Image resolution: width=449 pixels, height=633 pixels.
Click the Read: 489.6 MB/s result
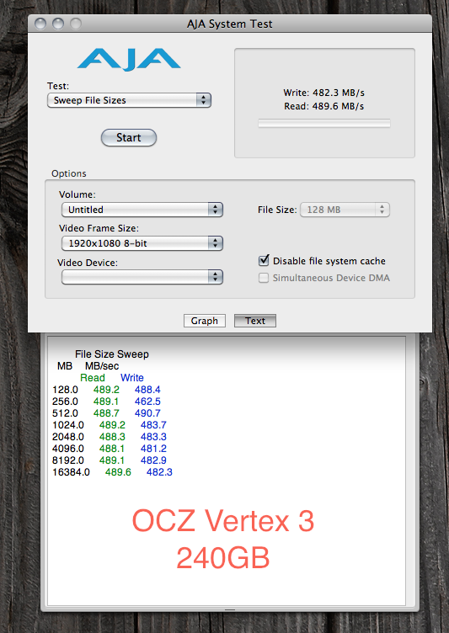point(323,106)
